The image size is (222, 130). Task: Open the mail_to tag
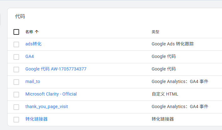pyautogui.click(x=33, y=81)
